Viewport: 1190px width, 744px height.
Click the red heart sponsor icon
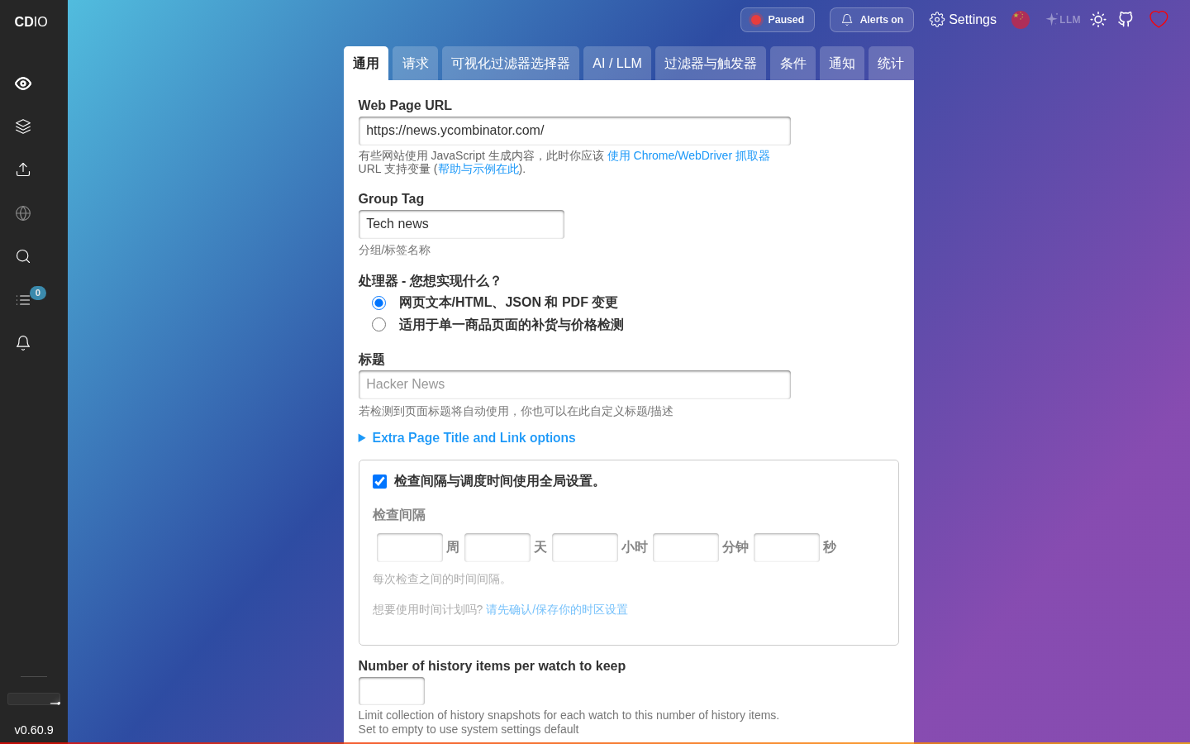point(1159,20)
